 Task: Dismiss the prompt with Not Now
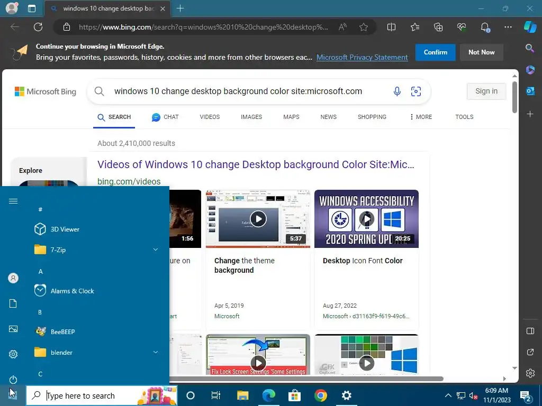pos(481,52)
